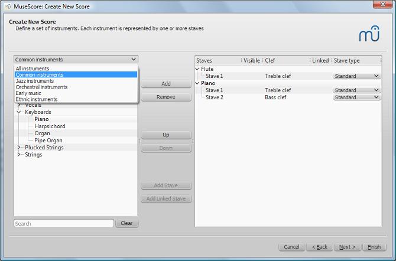Close the Create New Score window
Viewport: 396px width, 261px height.
tap(382, 4)
